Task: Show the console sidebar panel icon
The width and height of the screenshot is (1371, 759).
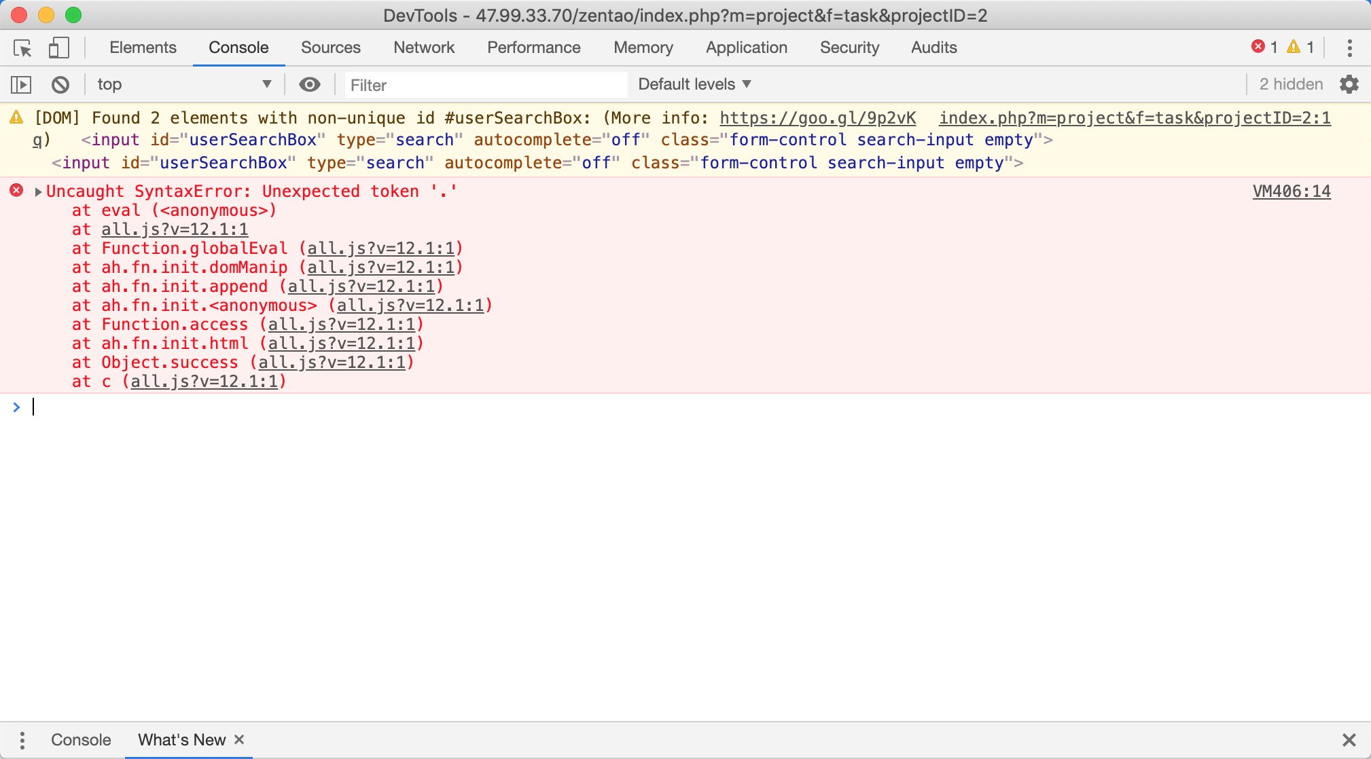Action: (21, 85)
